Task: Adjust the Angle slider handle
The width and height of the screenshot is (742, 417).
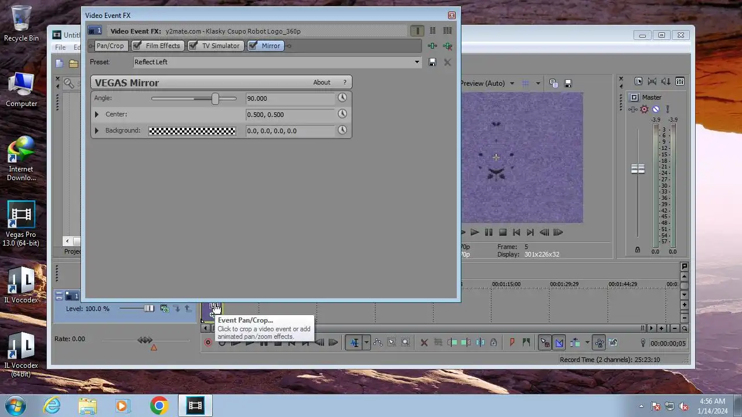Action: 215,98
